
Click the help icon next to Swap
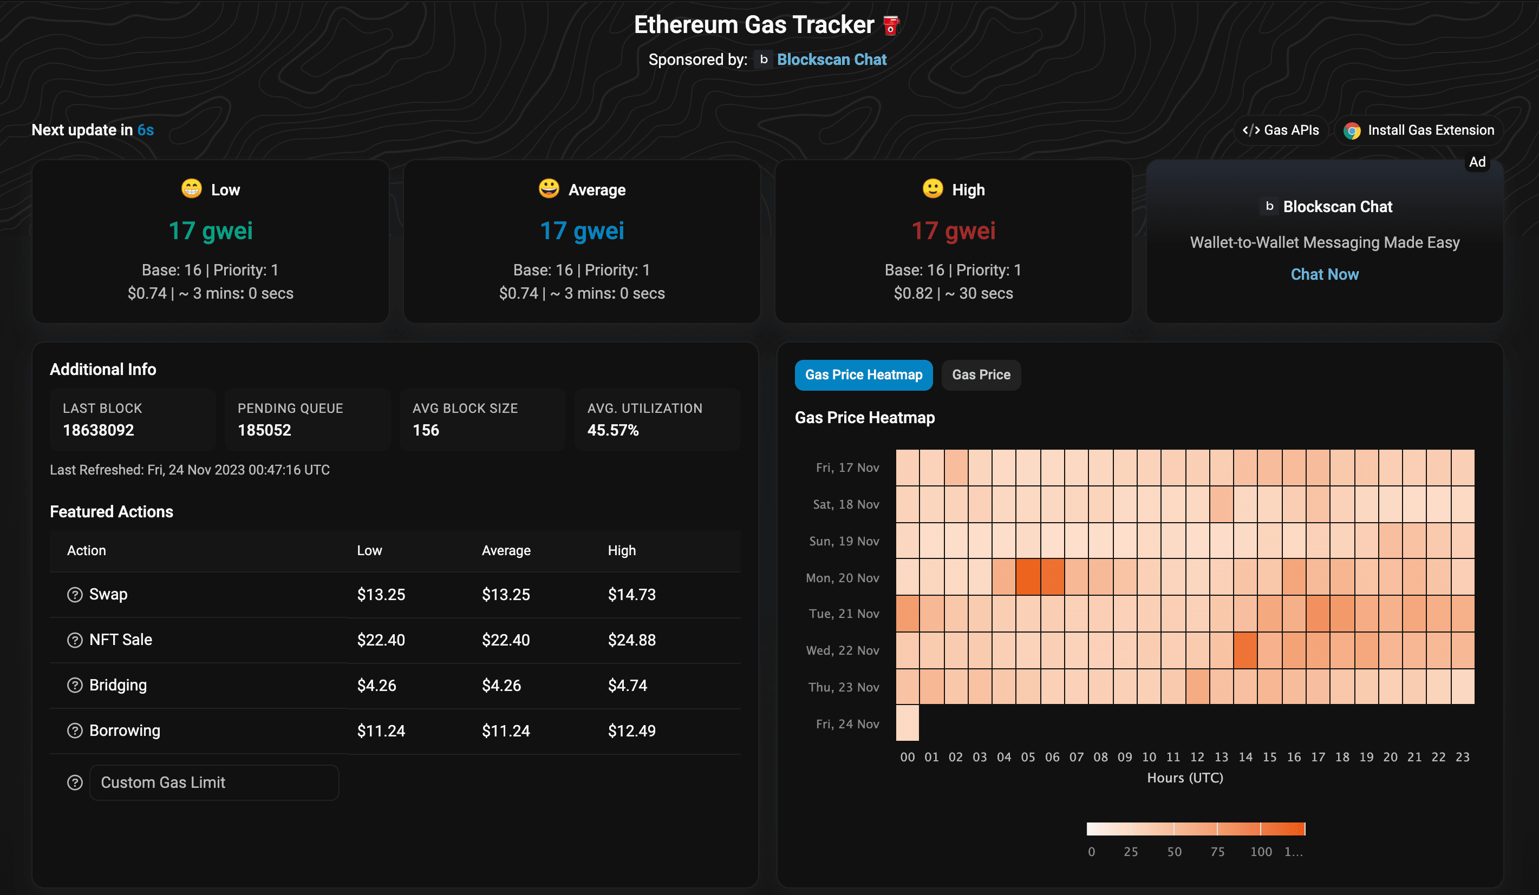coord(75,594)
